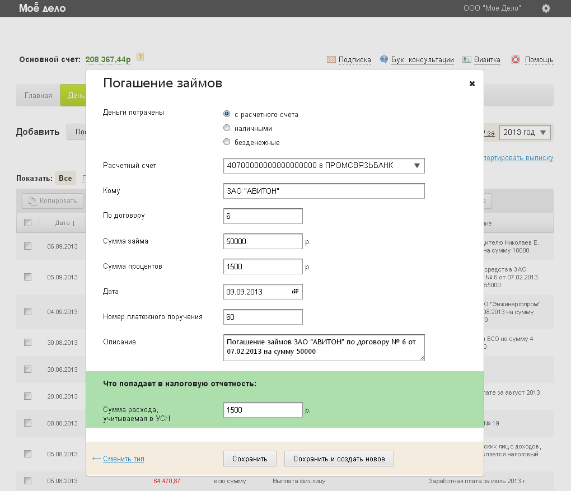Click the Бух. консультации question icon

[x=384, y=59]
